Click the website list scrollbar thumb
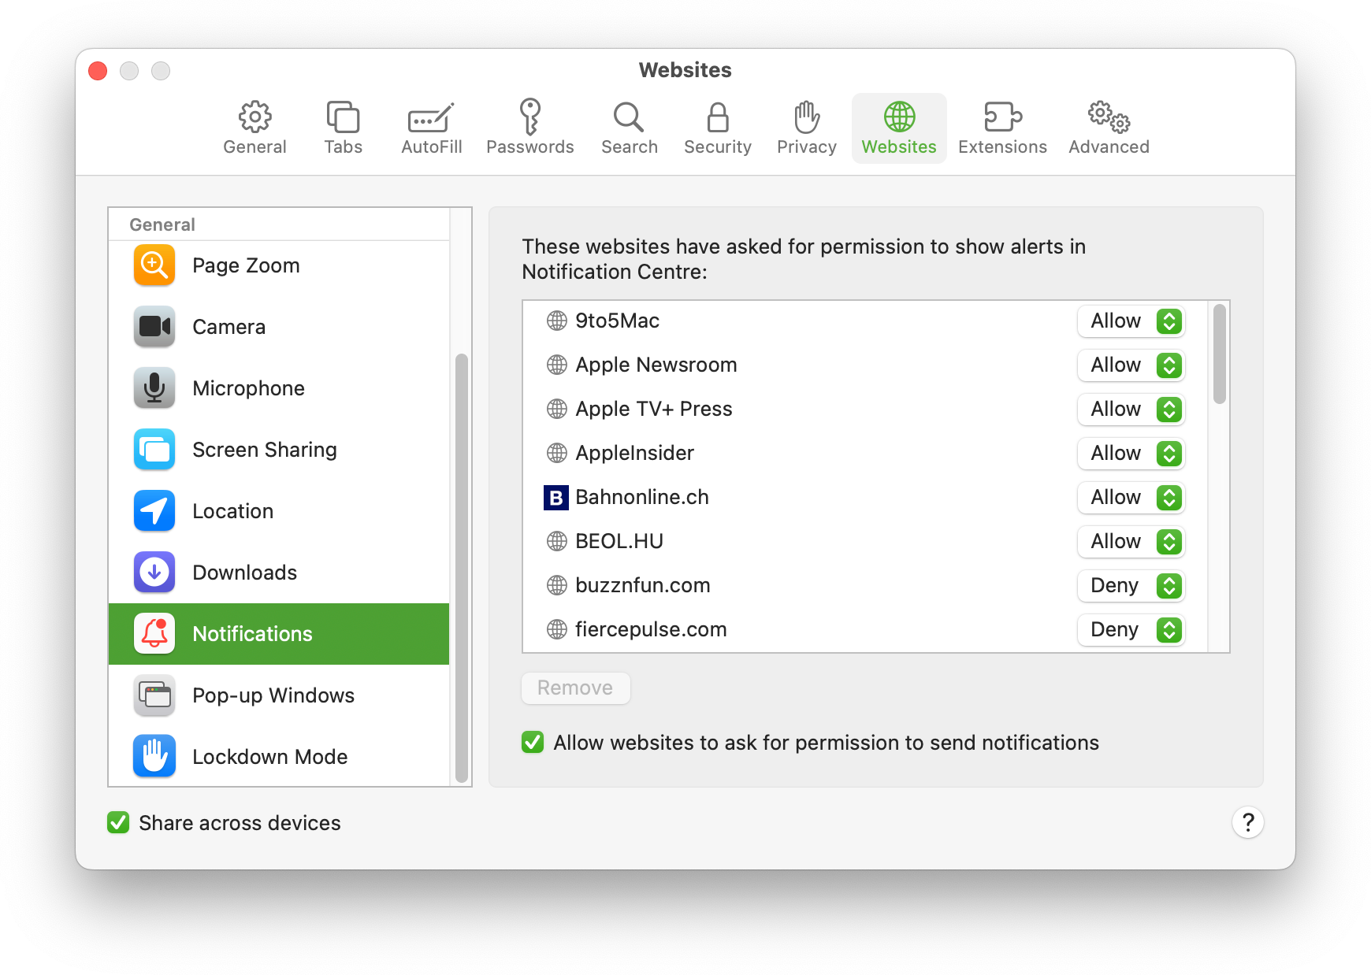This screenshot has height=975, width=1371. [x=1220, y=354]
